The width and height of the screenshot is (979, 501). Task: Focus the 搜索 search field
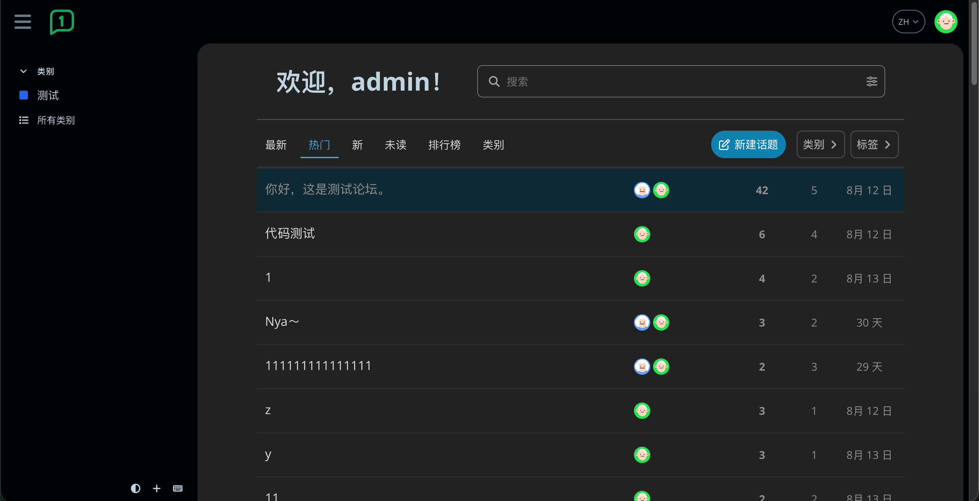[x=681, y=81]
